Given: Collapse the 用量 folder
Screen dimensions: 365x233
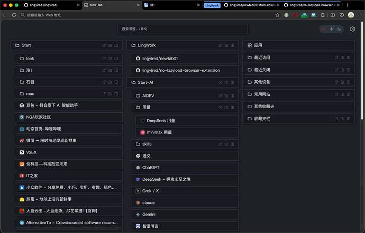Looking at the screenshot, I should tap(185, 108).
